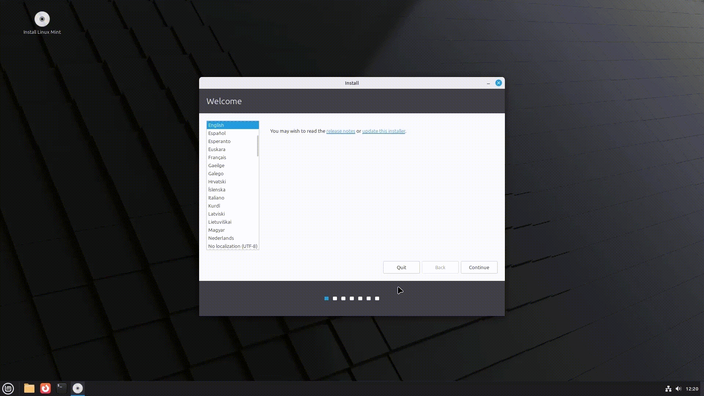The image size is (704, 396).
Task: Launch the Firefox browser from the panel
Action: [x=45, y=388]
